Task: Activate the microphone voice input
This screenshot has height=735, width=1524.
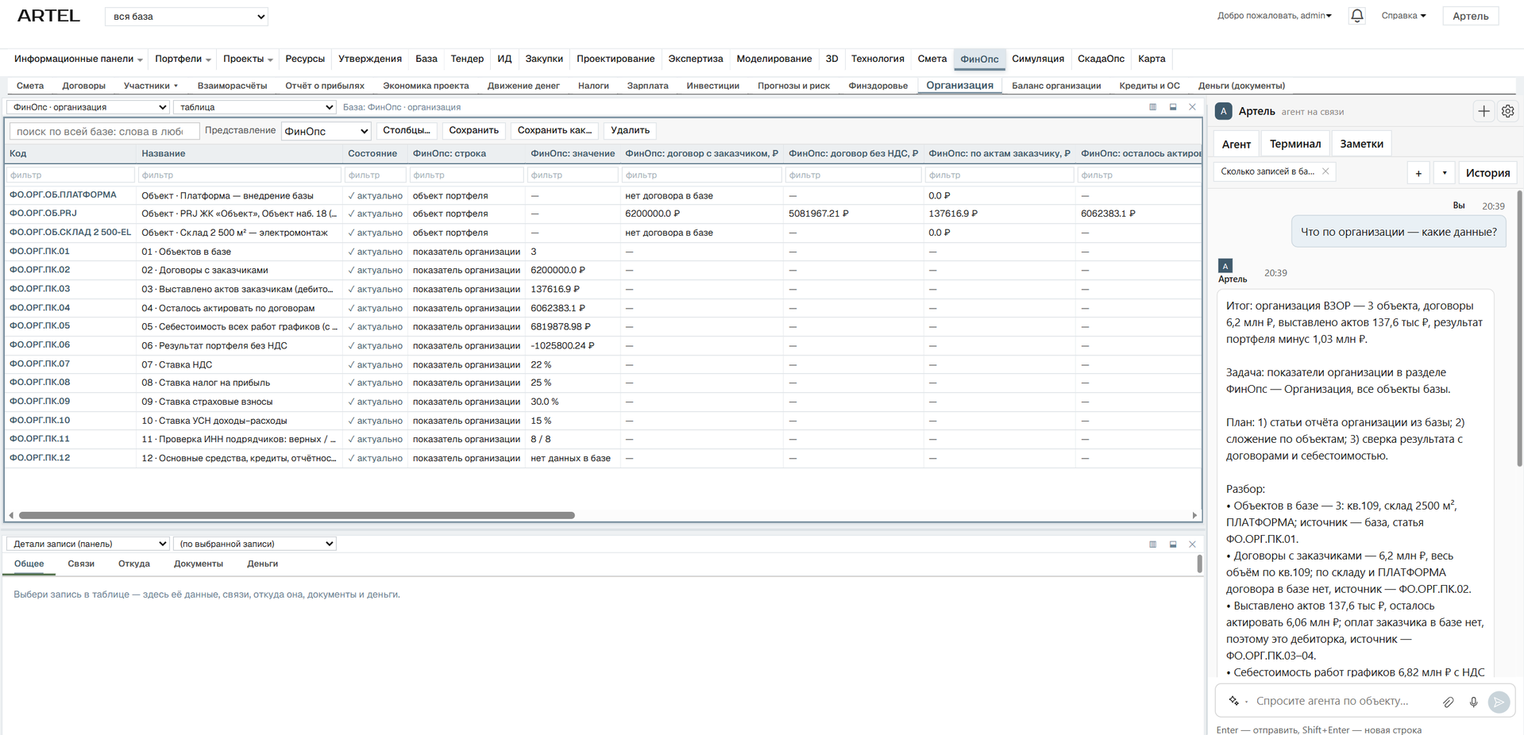Action: [x=1473, y=702]
